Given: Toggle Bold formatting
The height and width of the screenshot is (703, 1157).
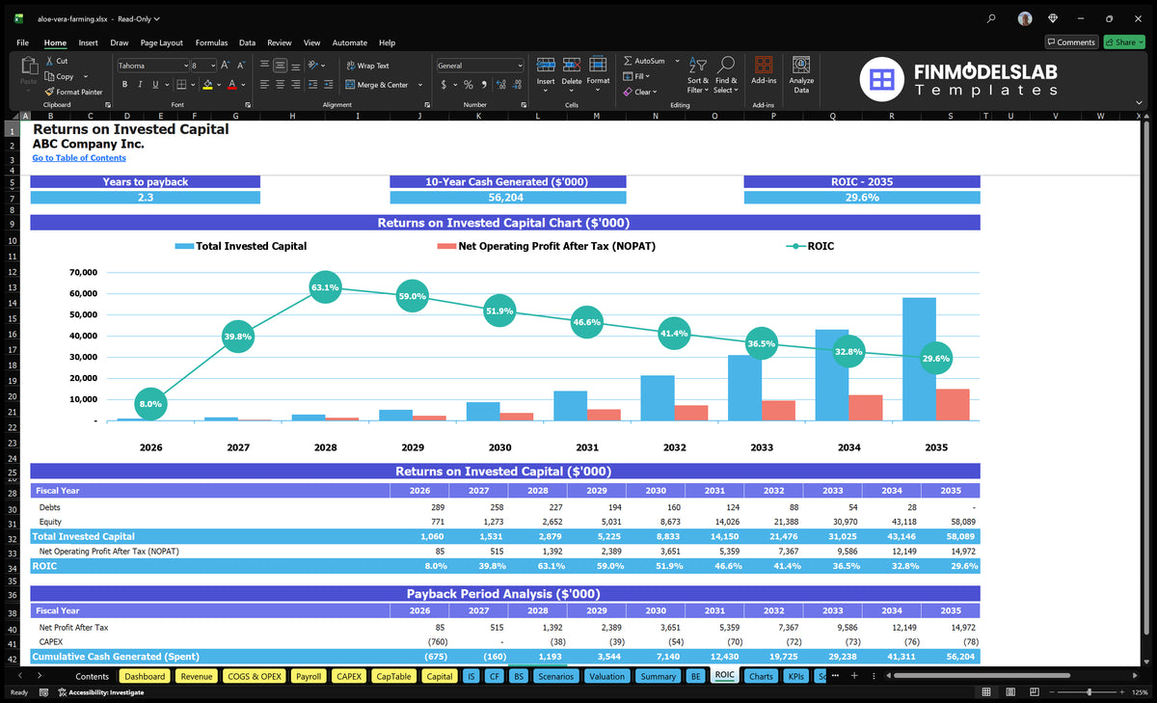Looking at the screenshot, I should (x=126, y=85).
